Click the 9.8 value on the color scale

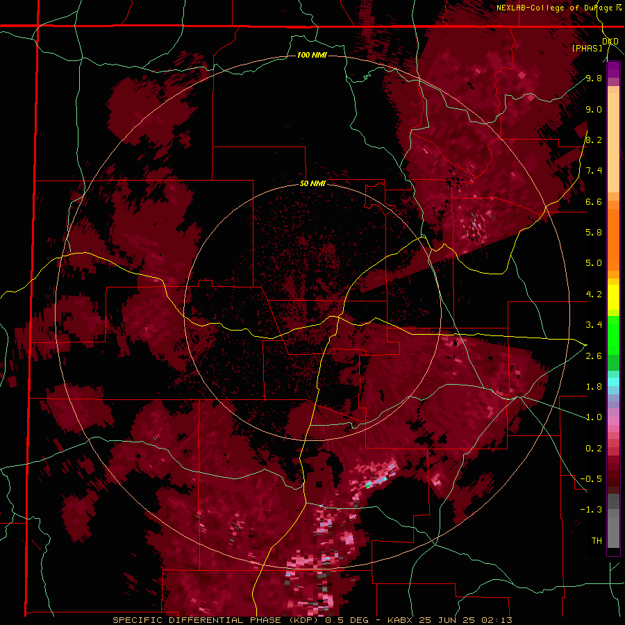pos(594,78)
